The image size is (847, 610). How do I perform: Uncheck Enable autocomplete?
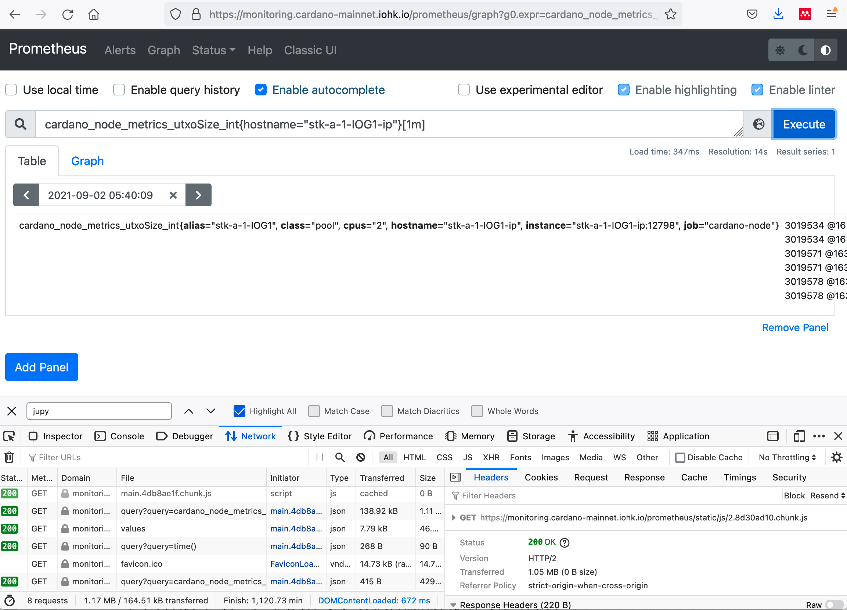click(260, 90)
